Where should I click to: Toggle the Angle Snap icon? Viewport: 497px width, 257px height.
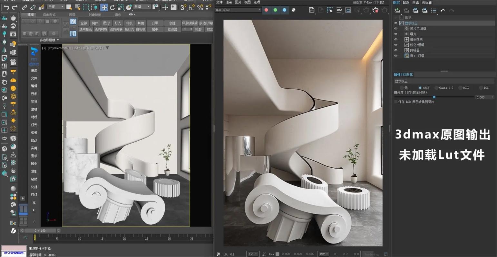tap(191, 7)
